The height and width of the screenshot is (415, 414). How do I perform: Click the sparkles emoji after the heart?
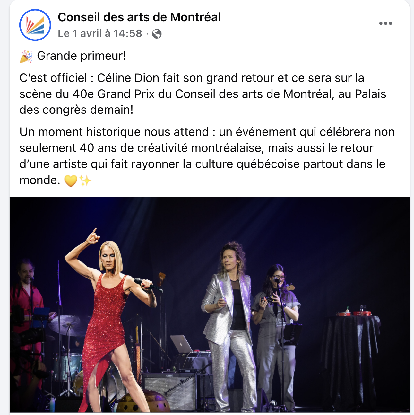pyautogui.click(x=85, y=181)
